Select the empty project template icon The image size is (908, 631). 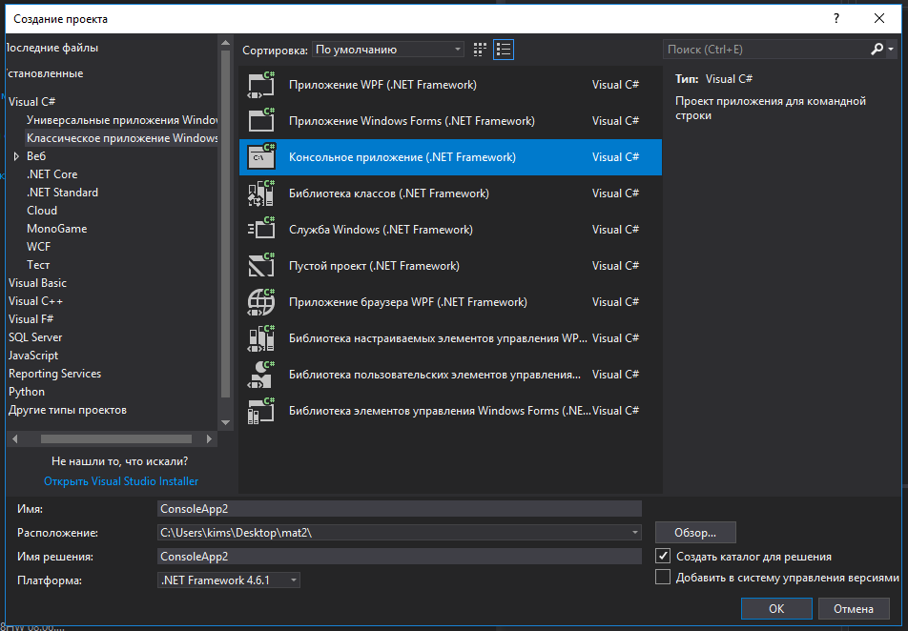click(x=261, y=266)
